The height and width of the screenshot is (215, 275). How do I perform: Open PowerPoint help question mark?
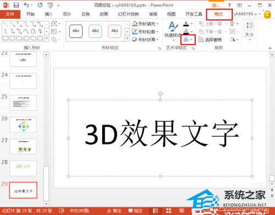[x=229, y=6]
